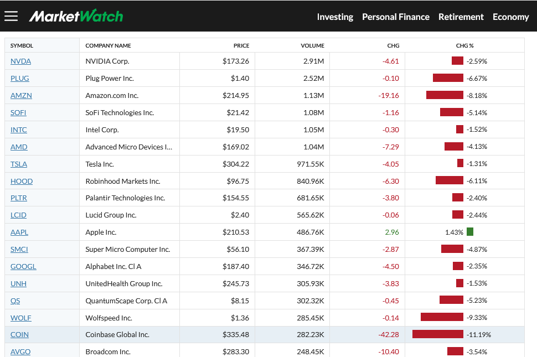Select the Tesla Inc. company name
537x357 pixels.
[x=99, y=164]
